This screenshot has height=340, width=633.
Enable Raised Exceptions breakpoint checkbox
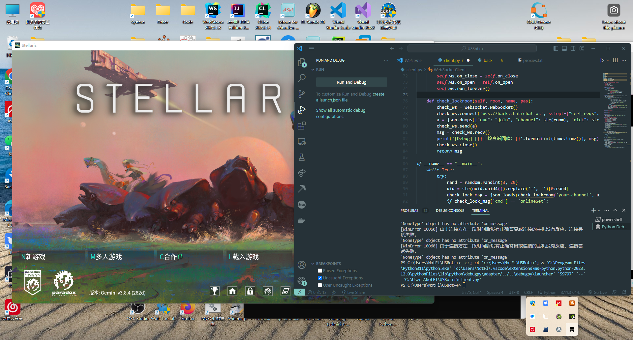pyautogui.click(x=320, y=271)
